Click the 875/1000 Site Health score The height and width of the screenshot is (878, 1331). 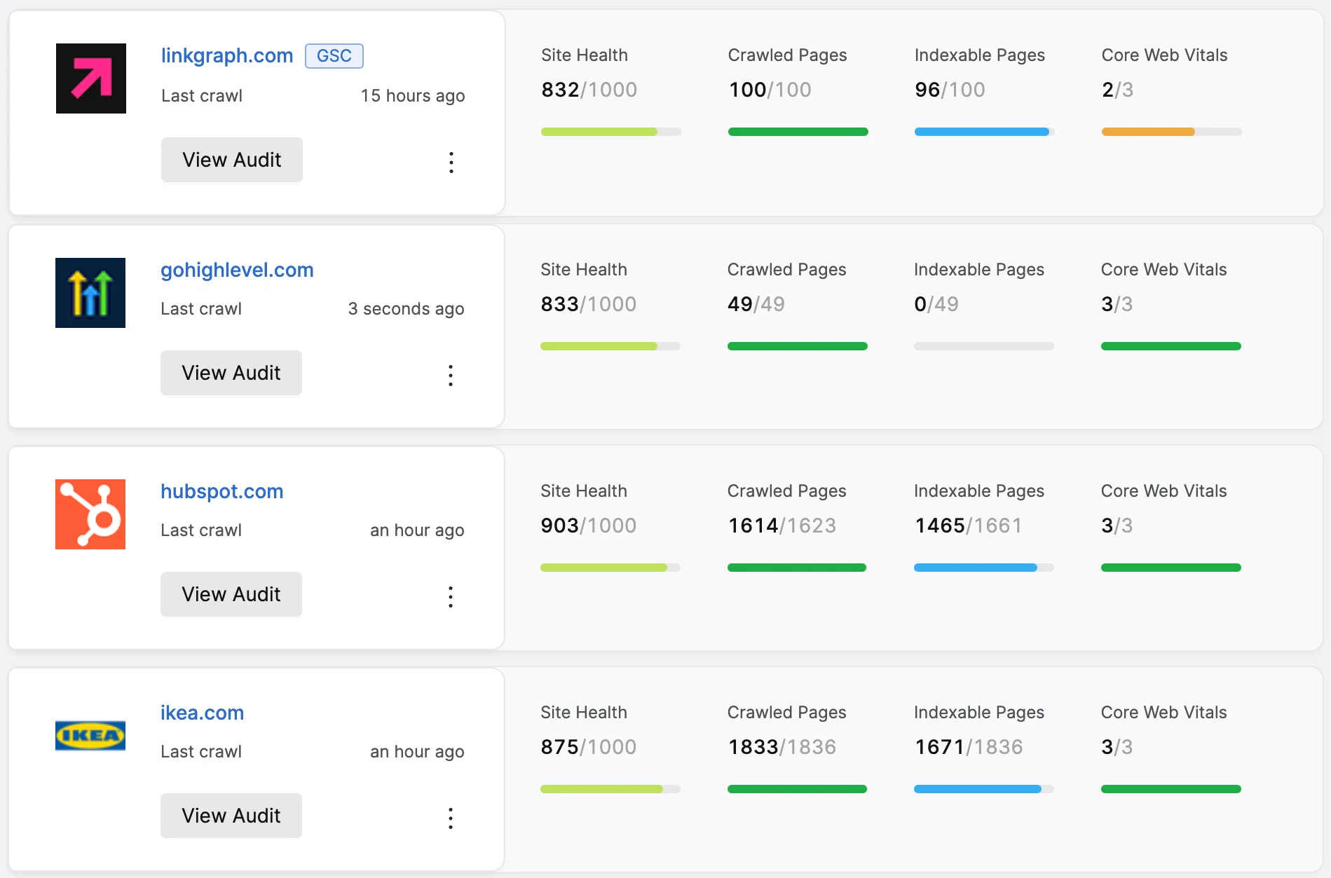pos(589,747)
